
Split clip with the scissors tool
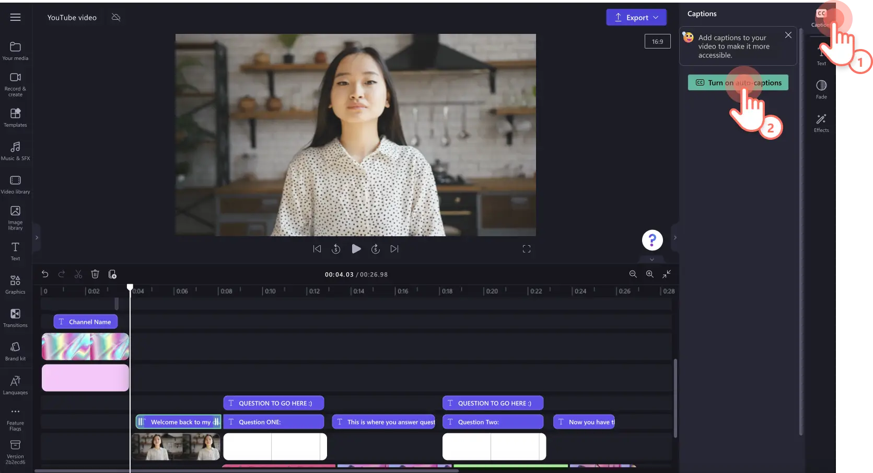coord(78,274)
